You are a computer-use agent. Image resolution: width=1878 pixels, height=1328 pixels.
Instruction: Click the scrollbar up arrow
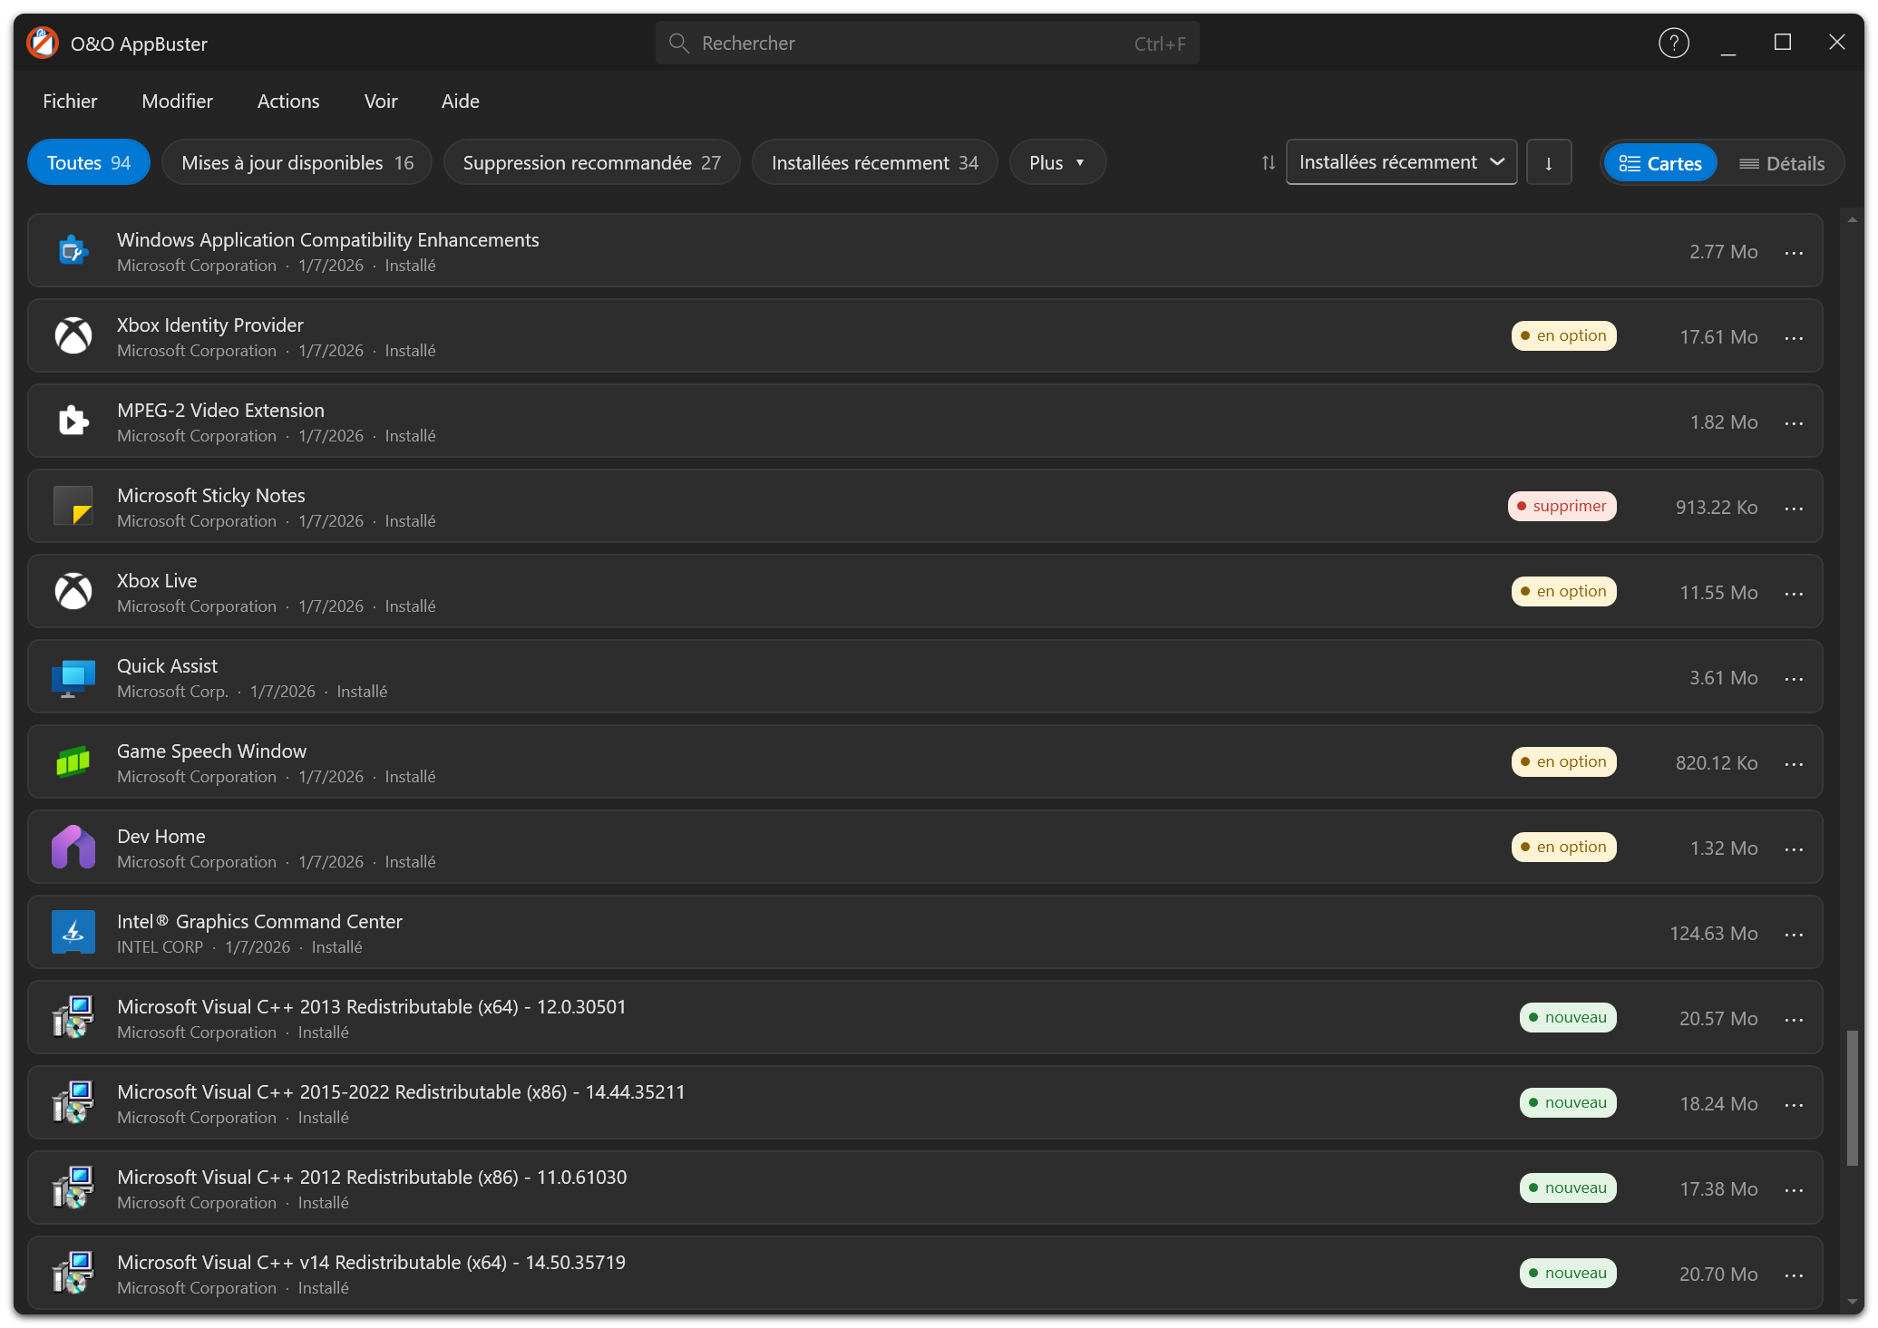pos(1852,219)
